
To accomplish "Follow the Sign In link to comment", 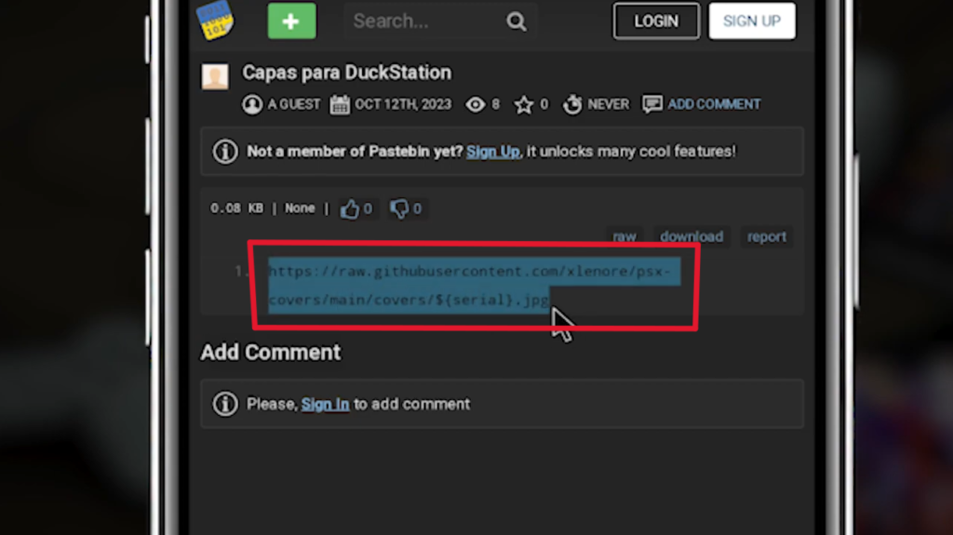I will coord(325,404).
